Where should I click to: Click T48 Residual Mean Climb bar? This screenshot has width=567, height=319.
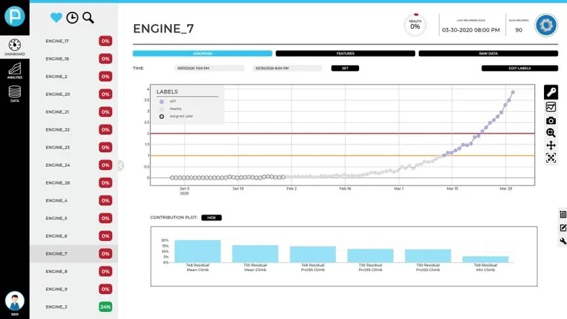(x=198, y=251)
